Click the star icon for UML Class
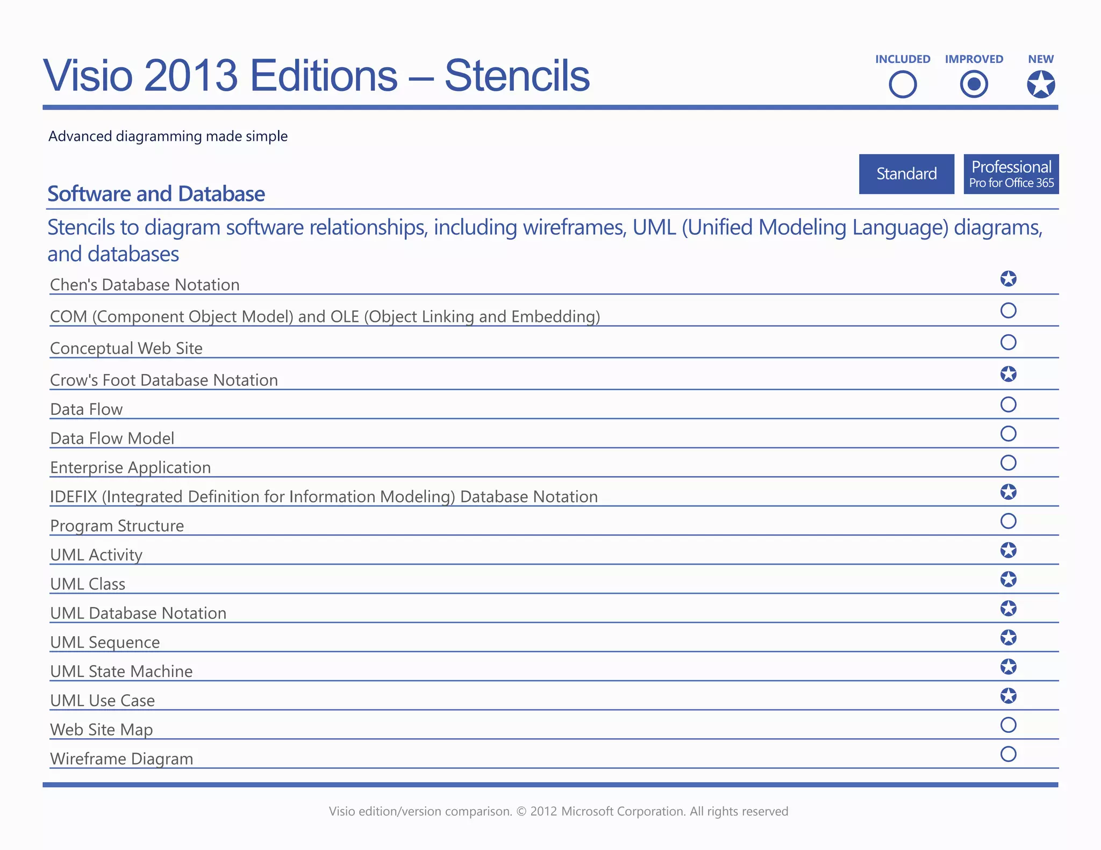Screen dimensions: 1101x850 (1008, 579)
